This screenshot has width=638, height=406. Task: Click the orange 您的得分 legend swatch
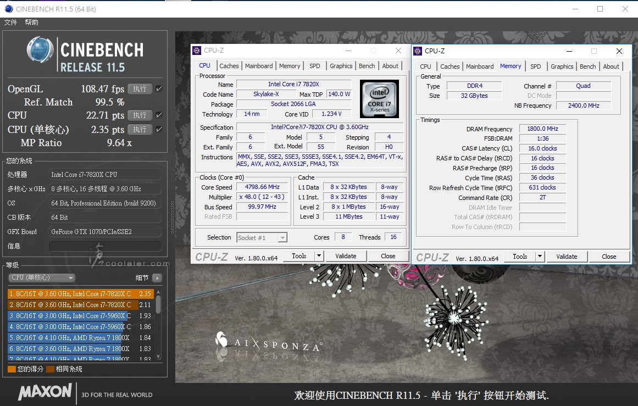(x=12, y=369)
